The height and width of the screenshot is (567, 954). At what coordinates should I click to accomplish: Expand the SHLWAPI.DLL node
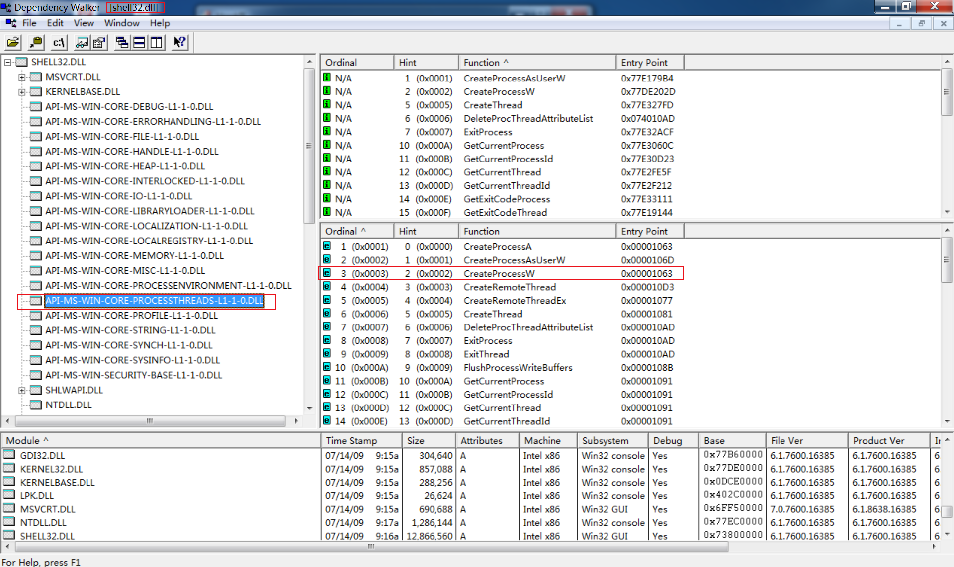pos(21,390)
